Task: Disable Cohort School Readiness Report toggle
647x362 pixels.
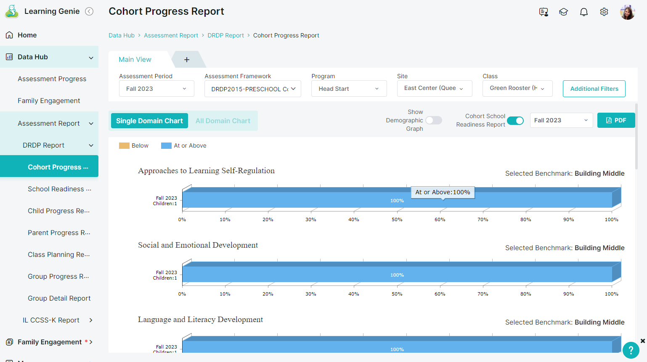Action: [515, 121]
